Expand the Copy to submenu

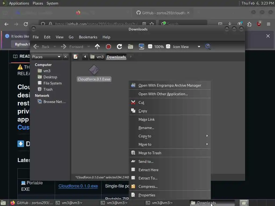pos(170,136)
